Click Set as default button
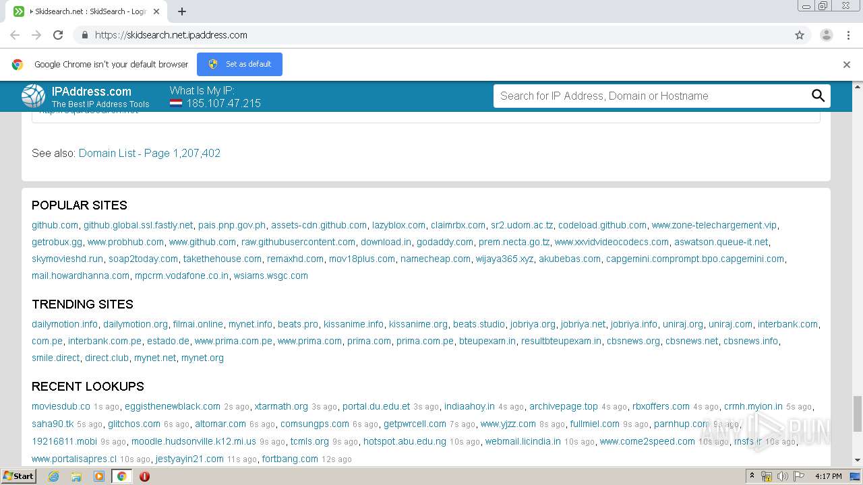The width and height of the screenshot is (863, 485). pos(239,64)
